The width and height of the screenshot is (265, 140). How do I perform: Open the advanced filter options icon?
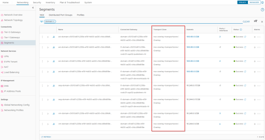point(256,21)
